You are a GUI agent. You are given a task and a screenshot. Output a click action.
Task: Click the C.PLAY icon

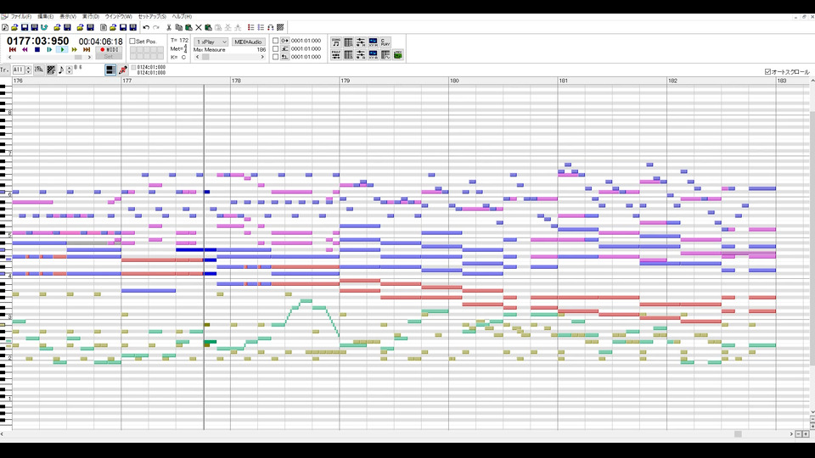[385, 42]
